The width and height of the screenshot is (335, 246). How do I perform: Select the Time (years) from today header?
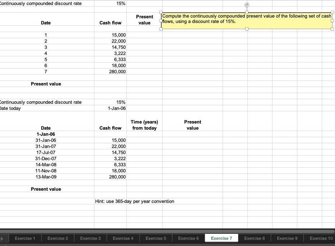pos(144,125)
